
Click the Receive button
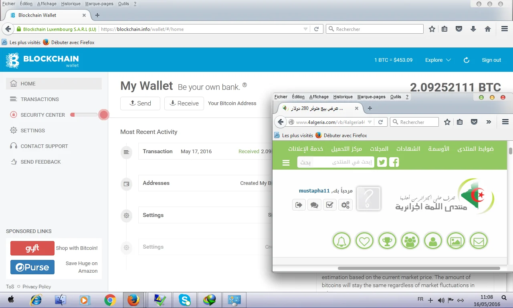(184, 103)
